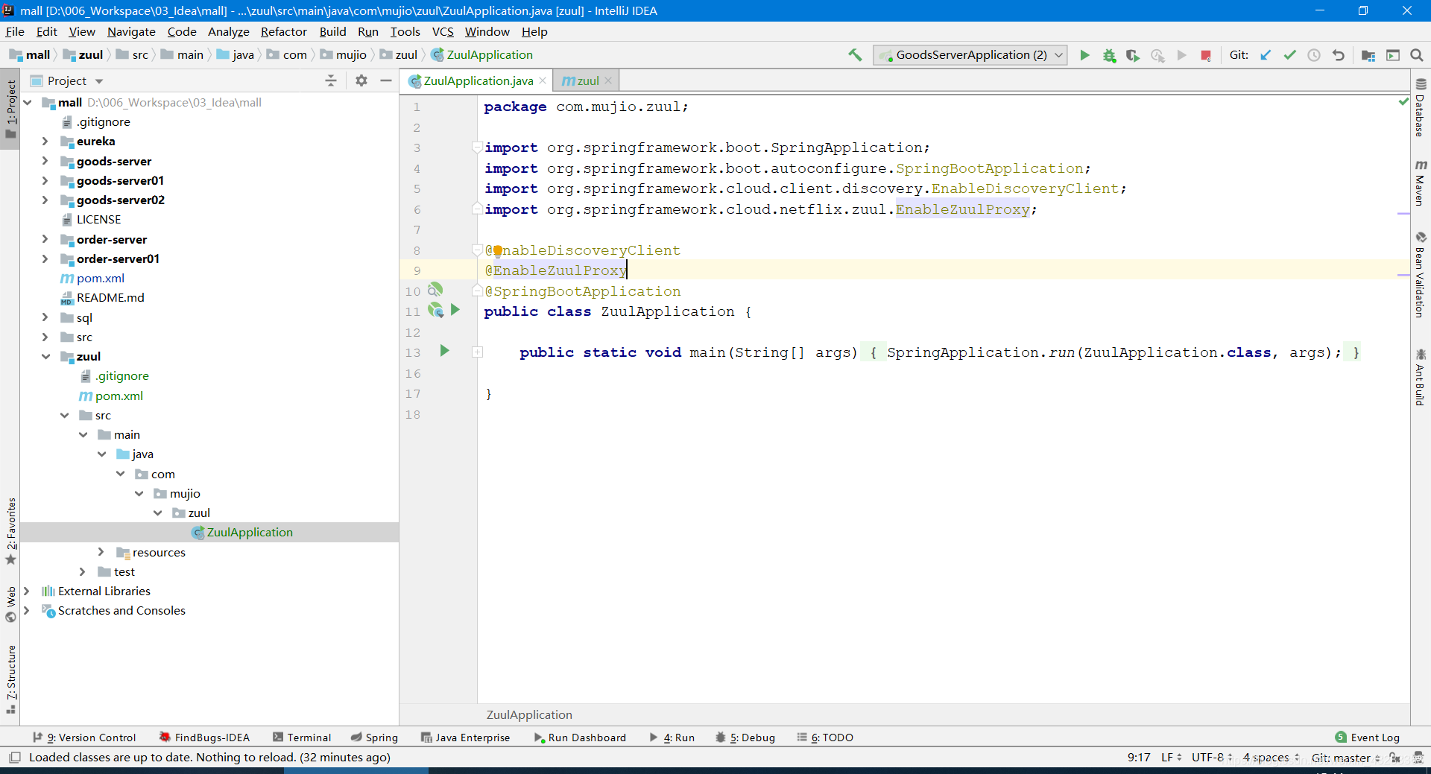Click the intention lightbulb on line 8
Screen dimensions: 1431x774
[x=497, y=251]
